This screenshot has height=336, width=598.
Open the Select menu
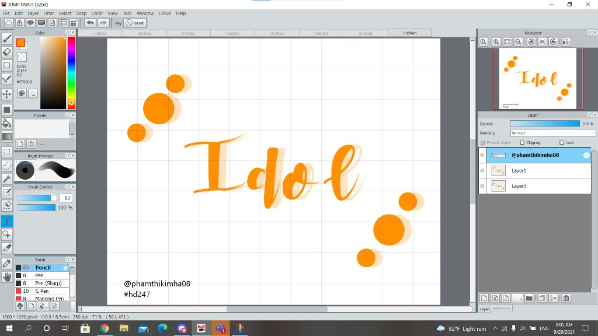[x=65, y=13]
